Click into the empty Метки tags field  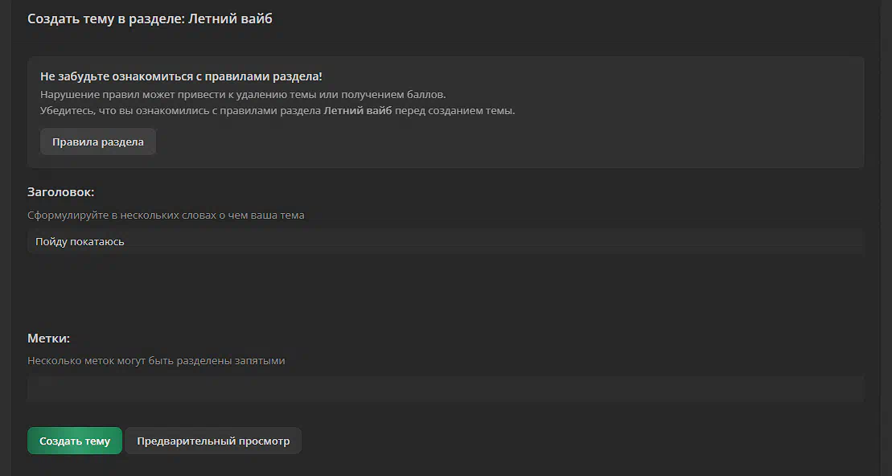tap(446, 388)
